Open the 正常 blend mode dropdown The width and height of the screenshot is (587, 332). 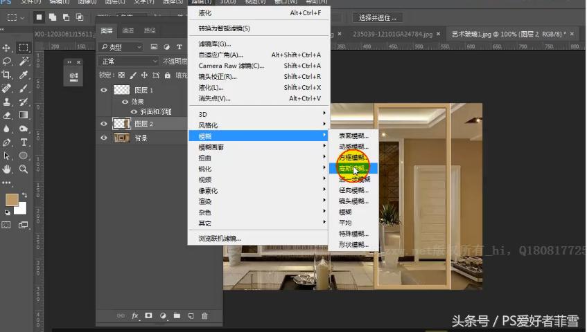click(x=128, y=61)
